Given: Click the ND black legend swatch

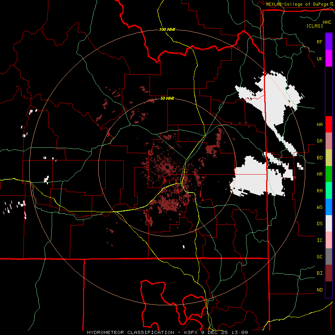Looking at the screenshot, I should pos(329,290).
